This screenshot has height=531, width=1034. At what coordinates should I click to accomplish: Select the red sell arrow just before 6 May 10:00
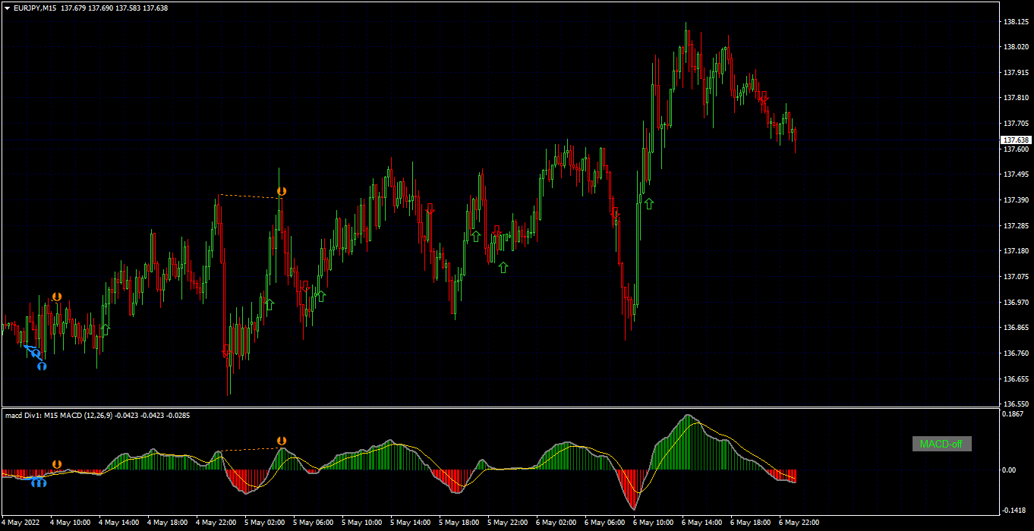[x=616, y=213]
